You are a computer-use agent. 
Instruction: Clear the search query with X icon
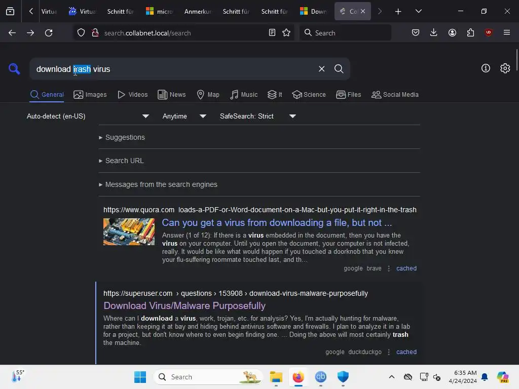coord(321,69)
